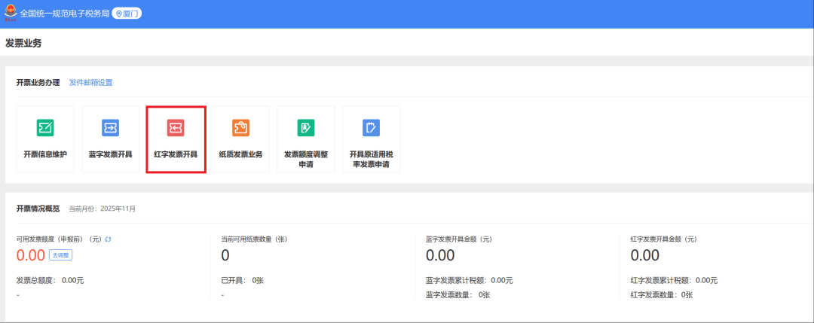814x323 pixels.
Task: Open the 厦门 location selector
Action: 127,14
